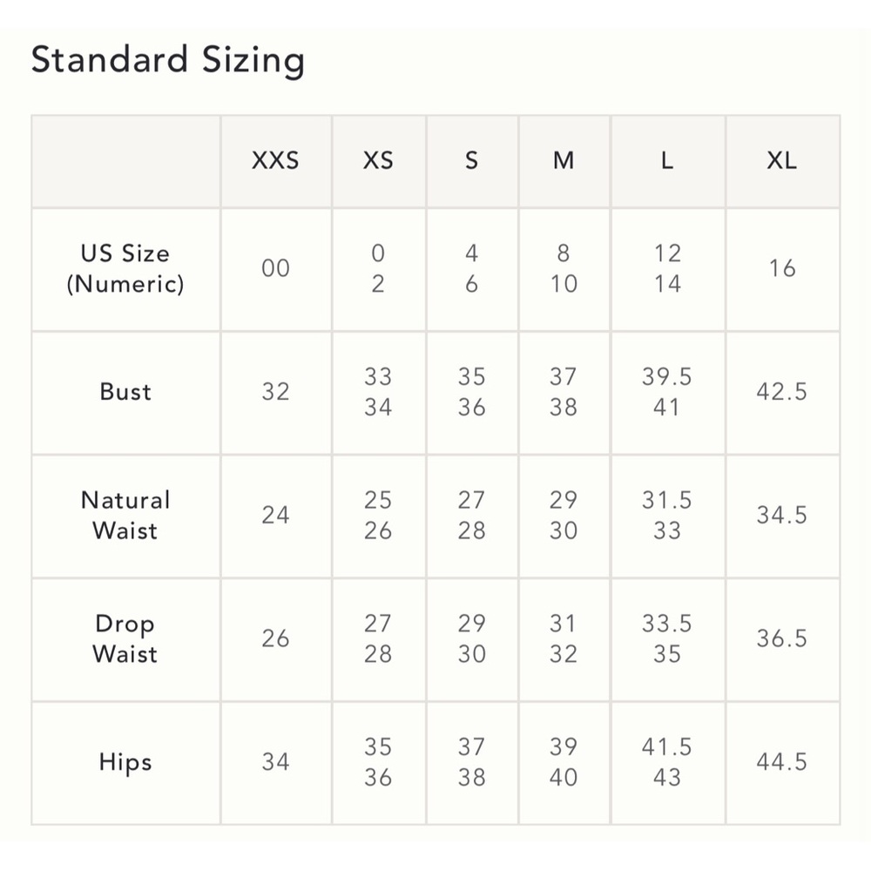Click the XL hips value 44.5
The height and width of the screenshot is (871, 871).
tap(782, 762)
